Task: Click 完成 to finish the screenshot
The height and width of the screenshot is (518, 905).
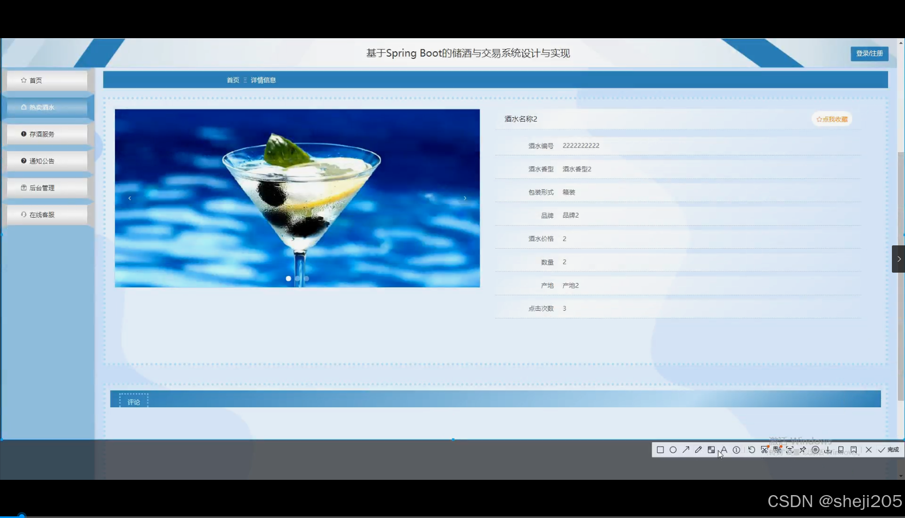Action: (x=889, y=450)
